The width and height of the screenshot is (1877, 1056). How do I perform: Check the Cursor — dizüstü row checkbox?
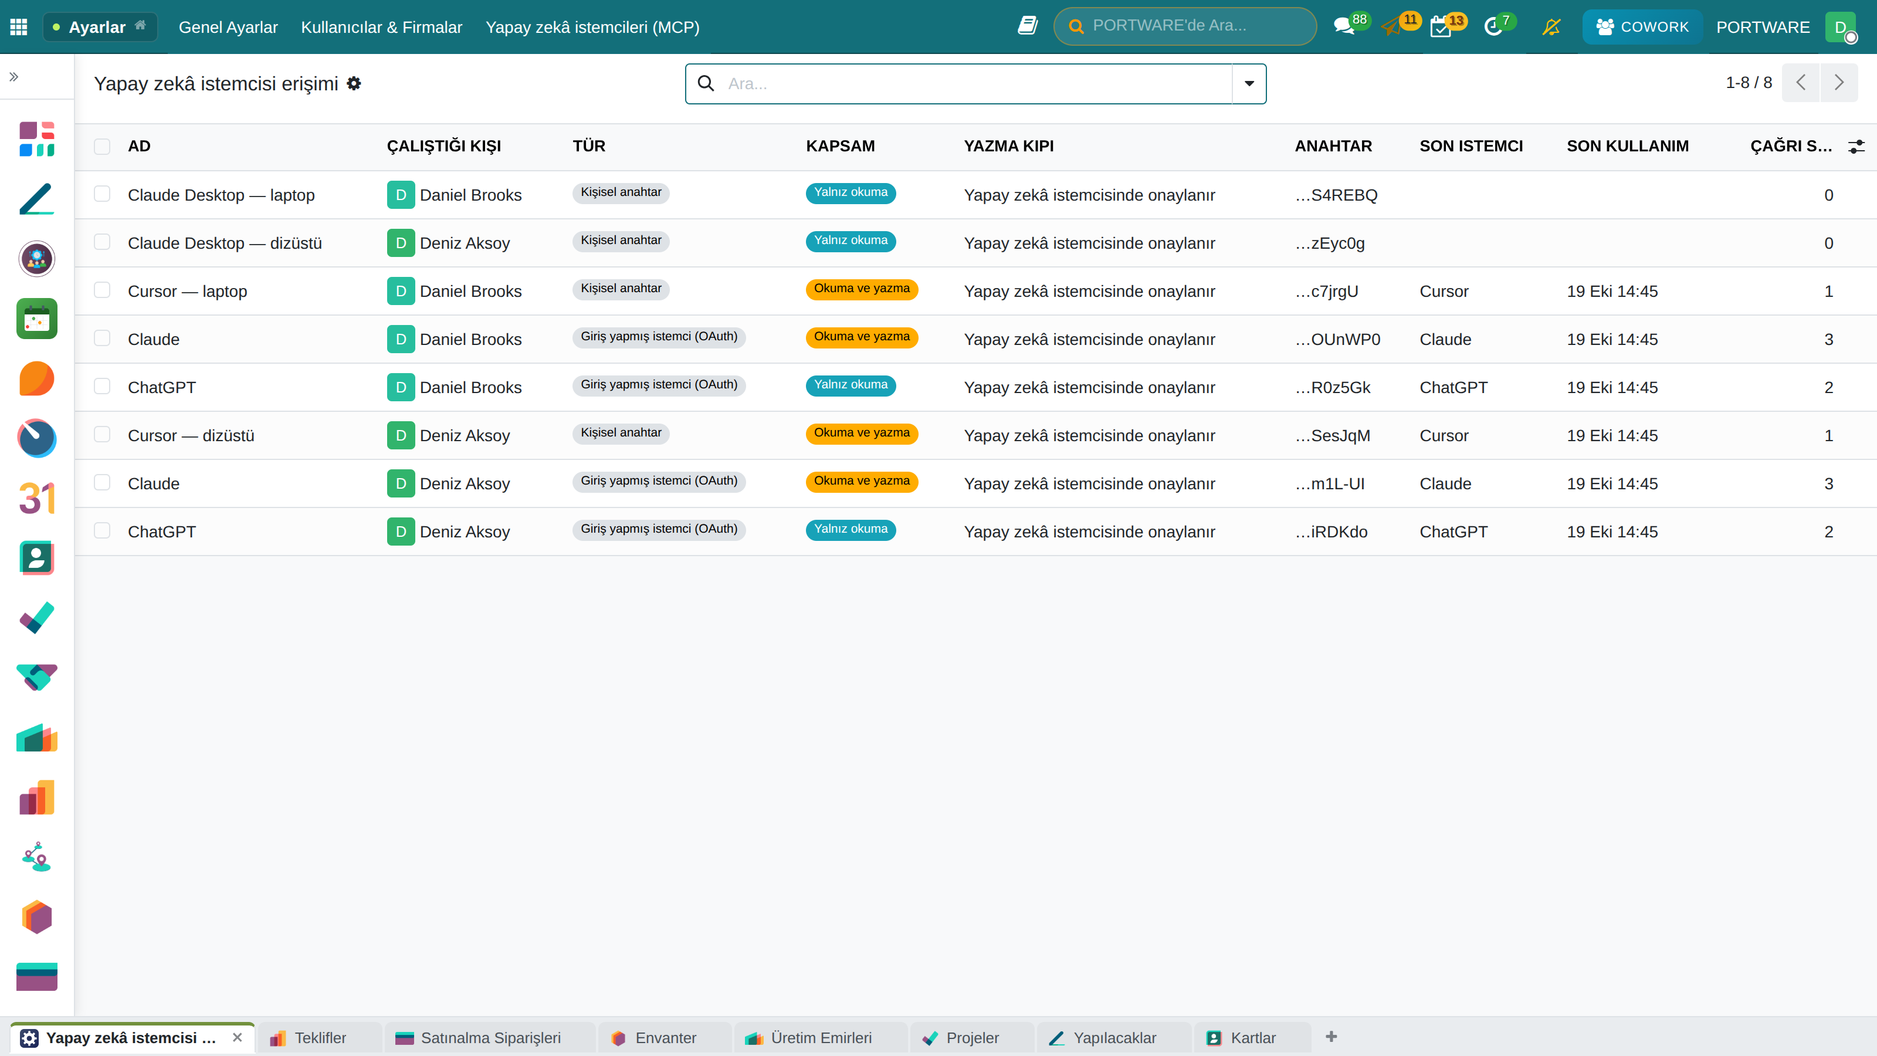102,434
